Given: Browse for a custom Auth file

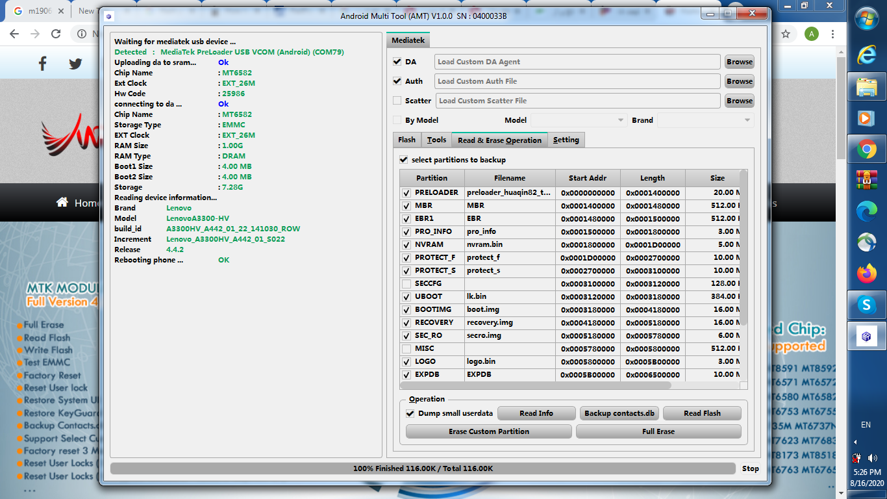Looking at the screenshot, I should 740,81.
